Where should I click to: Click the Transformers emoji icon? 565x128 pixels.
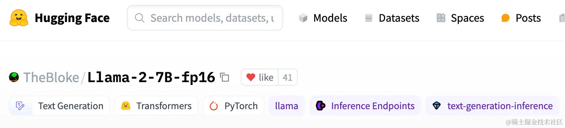coord(126,106)
